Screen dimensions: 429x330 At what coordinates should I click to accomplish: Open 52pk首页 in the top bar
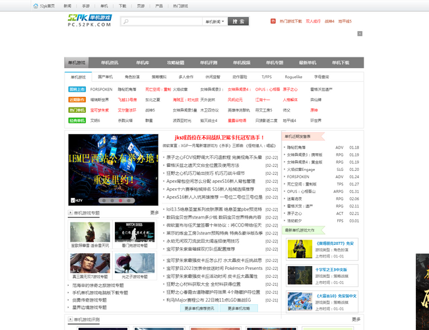pyautogui.click(x=48, y=6)
